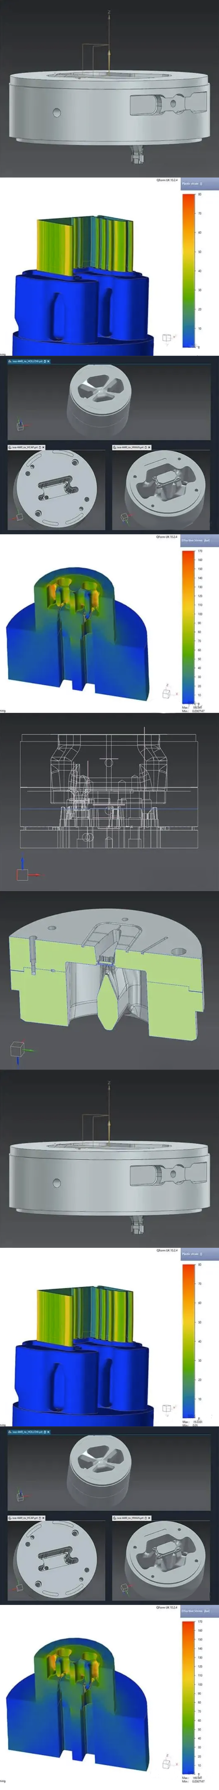Select the lower HCAP.prt tab label
Viewport: 219px width, 1790px height.
tap(25, 1518)
